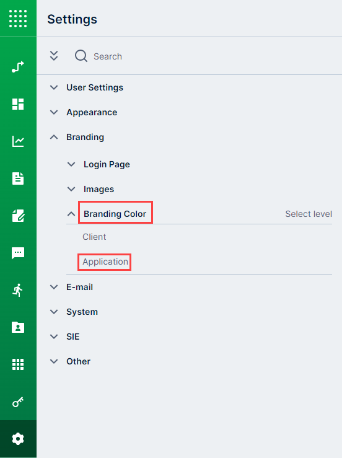
Task: Click the Select level link
Action: click(x=309, y=214)
